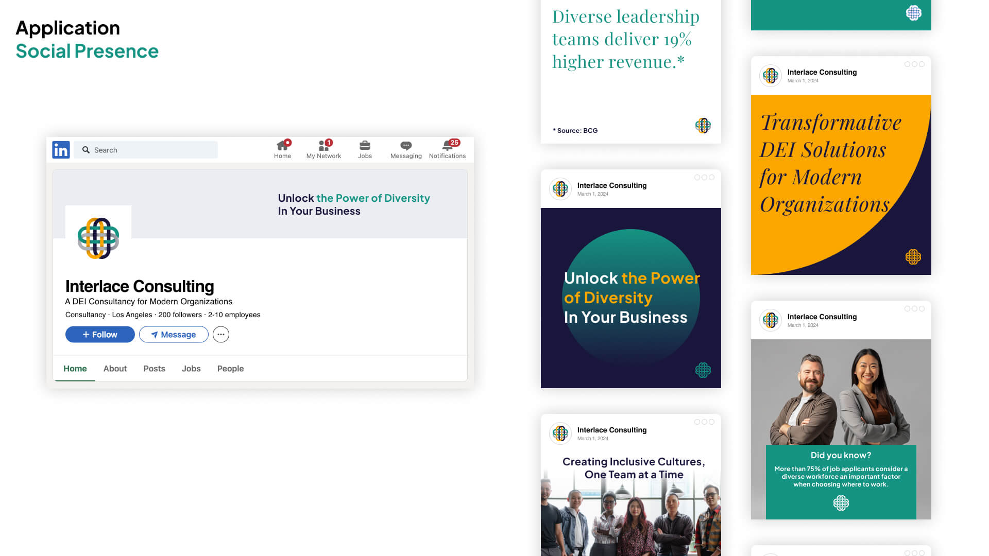Click avatar on Unlock the Power post
Image resolution: width=989 pixels, height=556 pixels.
[x=560, y=189]
